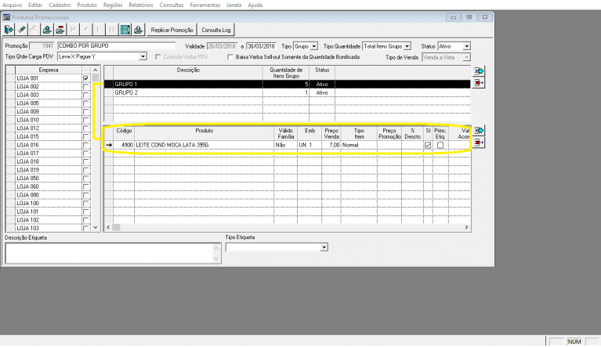Open the Cadastro menu

click(x=60, y=5)
